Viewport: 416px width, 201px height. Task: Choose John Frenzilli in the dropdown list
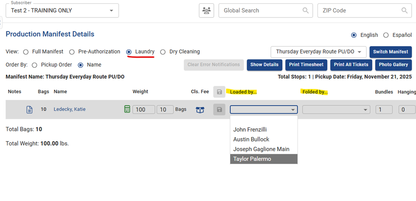pos(250,130)
